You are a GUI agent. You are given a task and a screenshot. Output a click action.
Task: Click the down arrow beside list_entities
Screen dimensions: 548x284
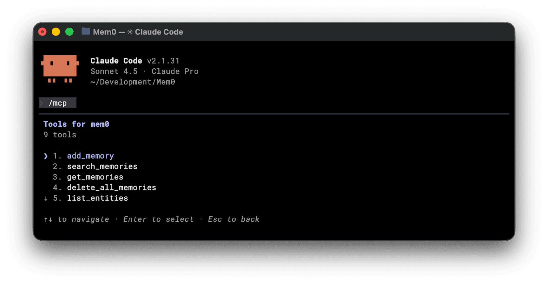coord(46,198)
